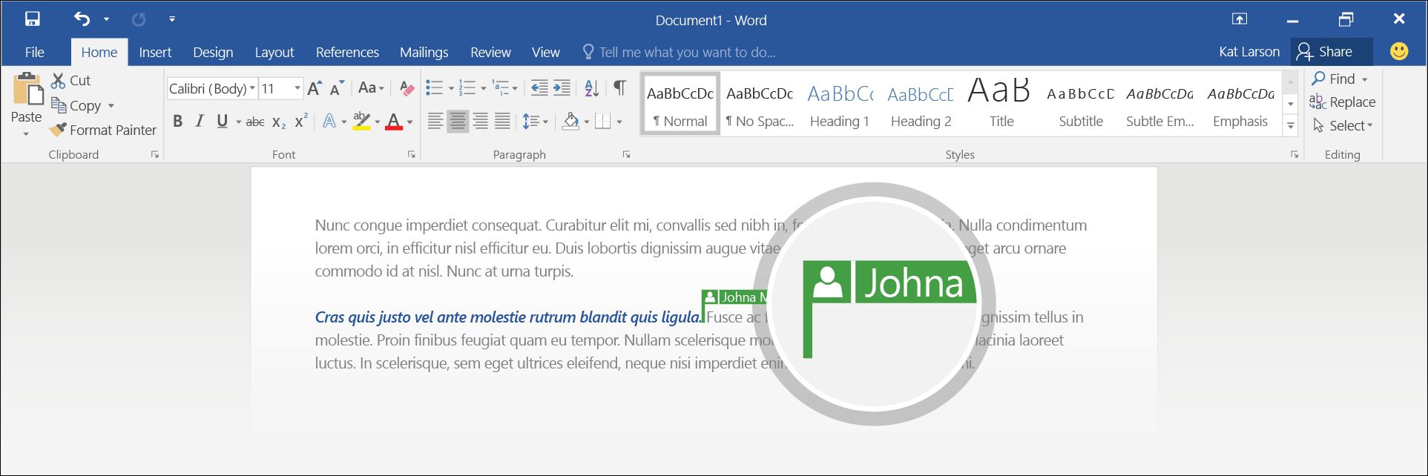The image size is (1428, 476).
Task: Click the Save disk icon
Action: click(33, 19)
